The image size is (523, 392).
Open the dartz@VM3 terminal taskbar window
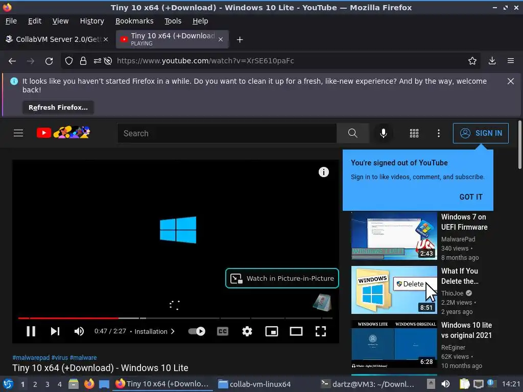pyautogui.click(x=368, y=384)
